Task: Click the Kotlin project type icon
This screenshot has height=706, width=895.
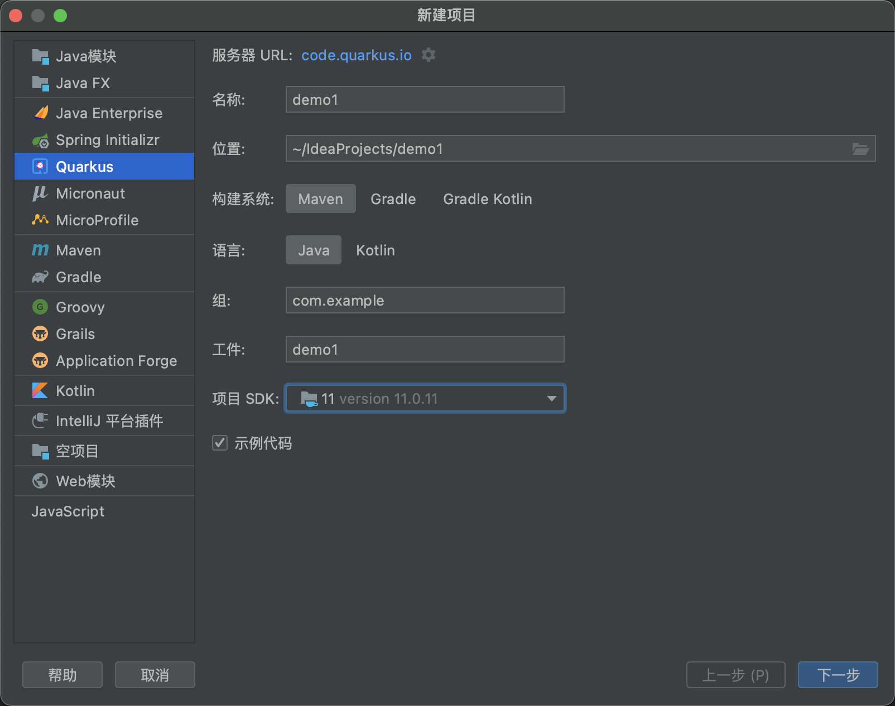Action: (x=40, y=390)
